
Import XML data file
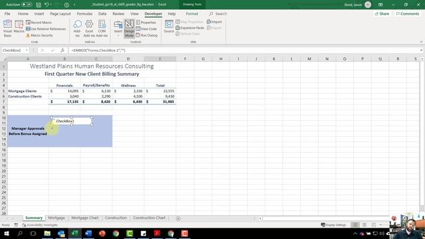pyautogui.click(x=214, y=22)
